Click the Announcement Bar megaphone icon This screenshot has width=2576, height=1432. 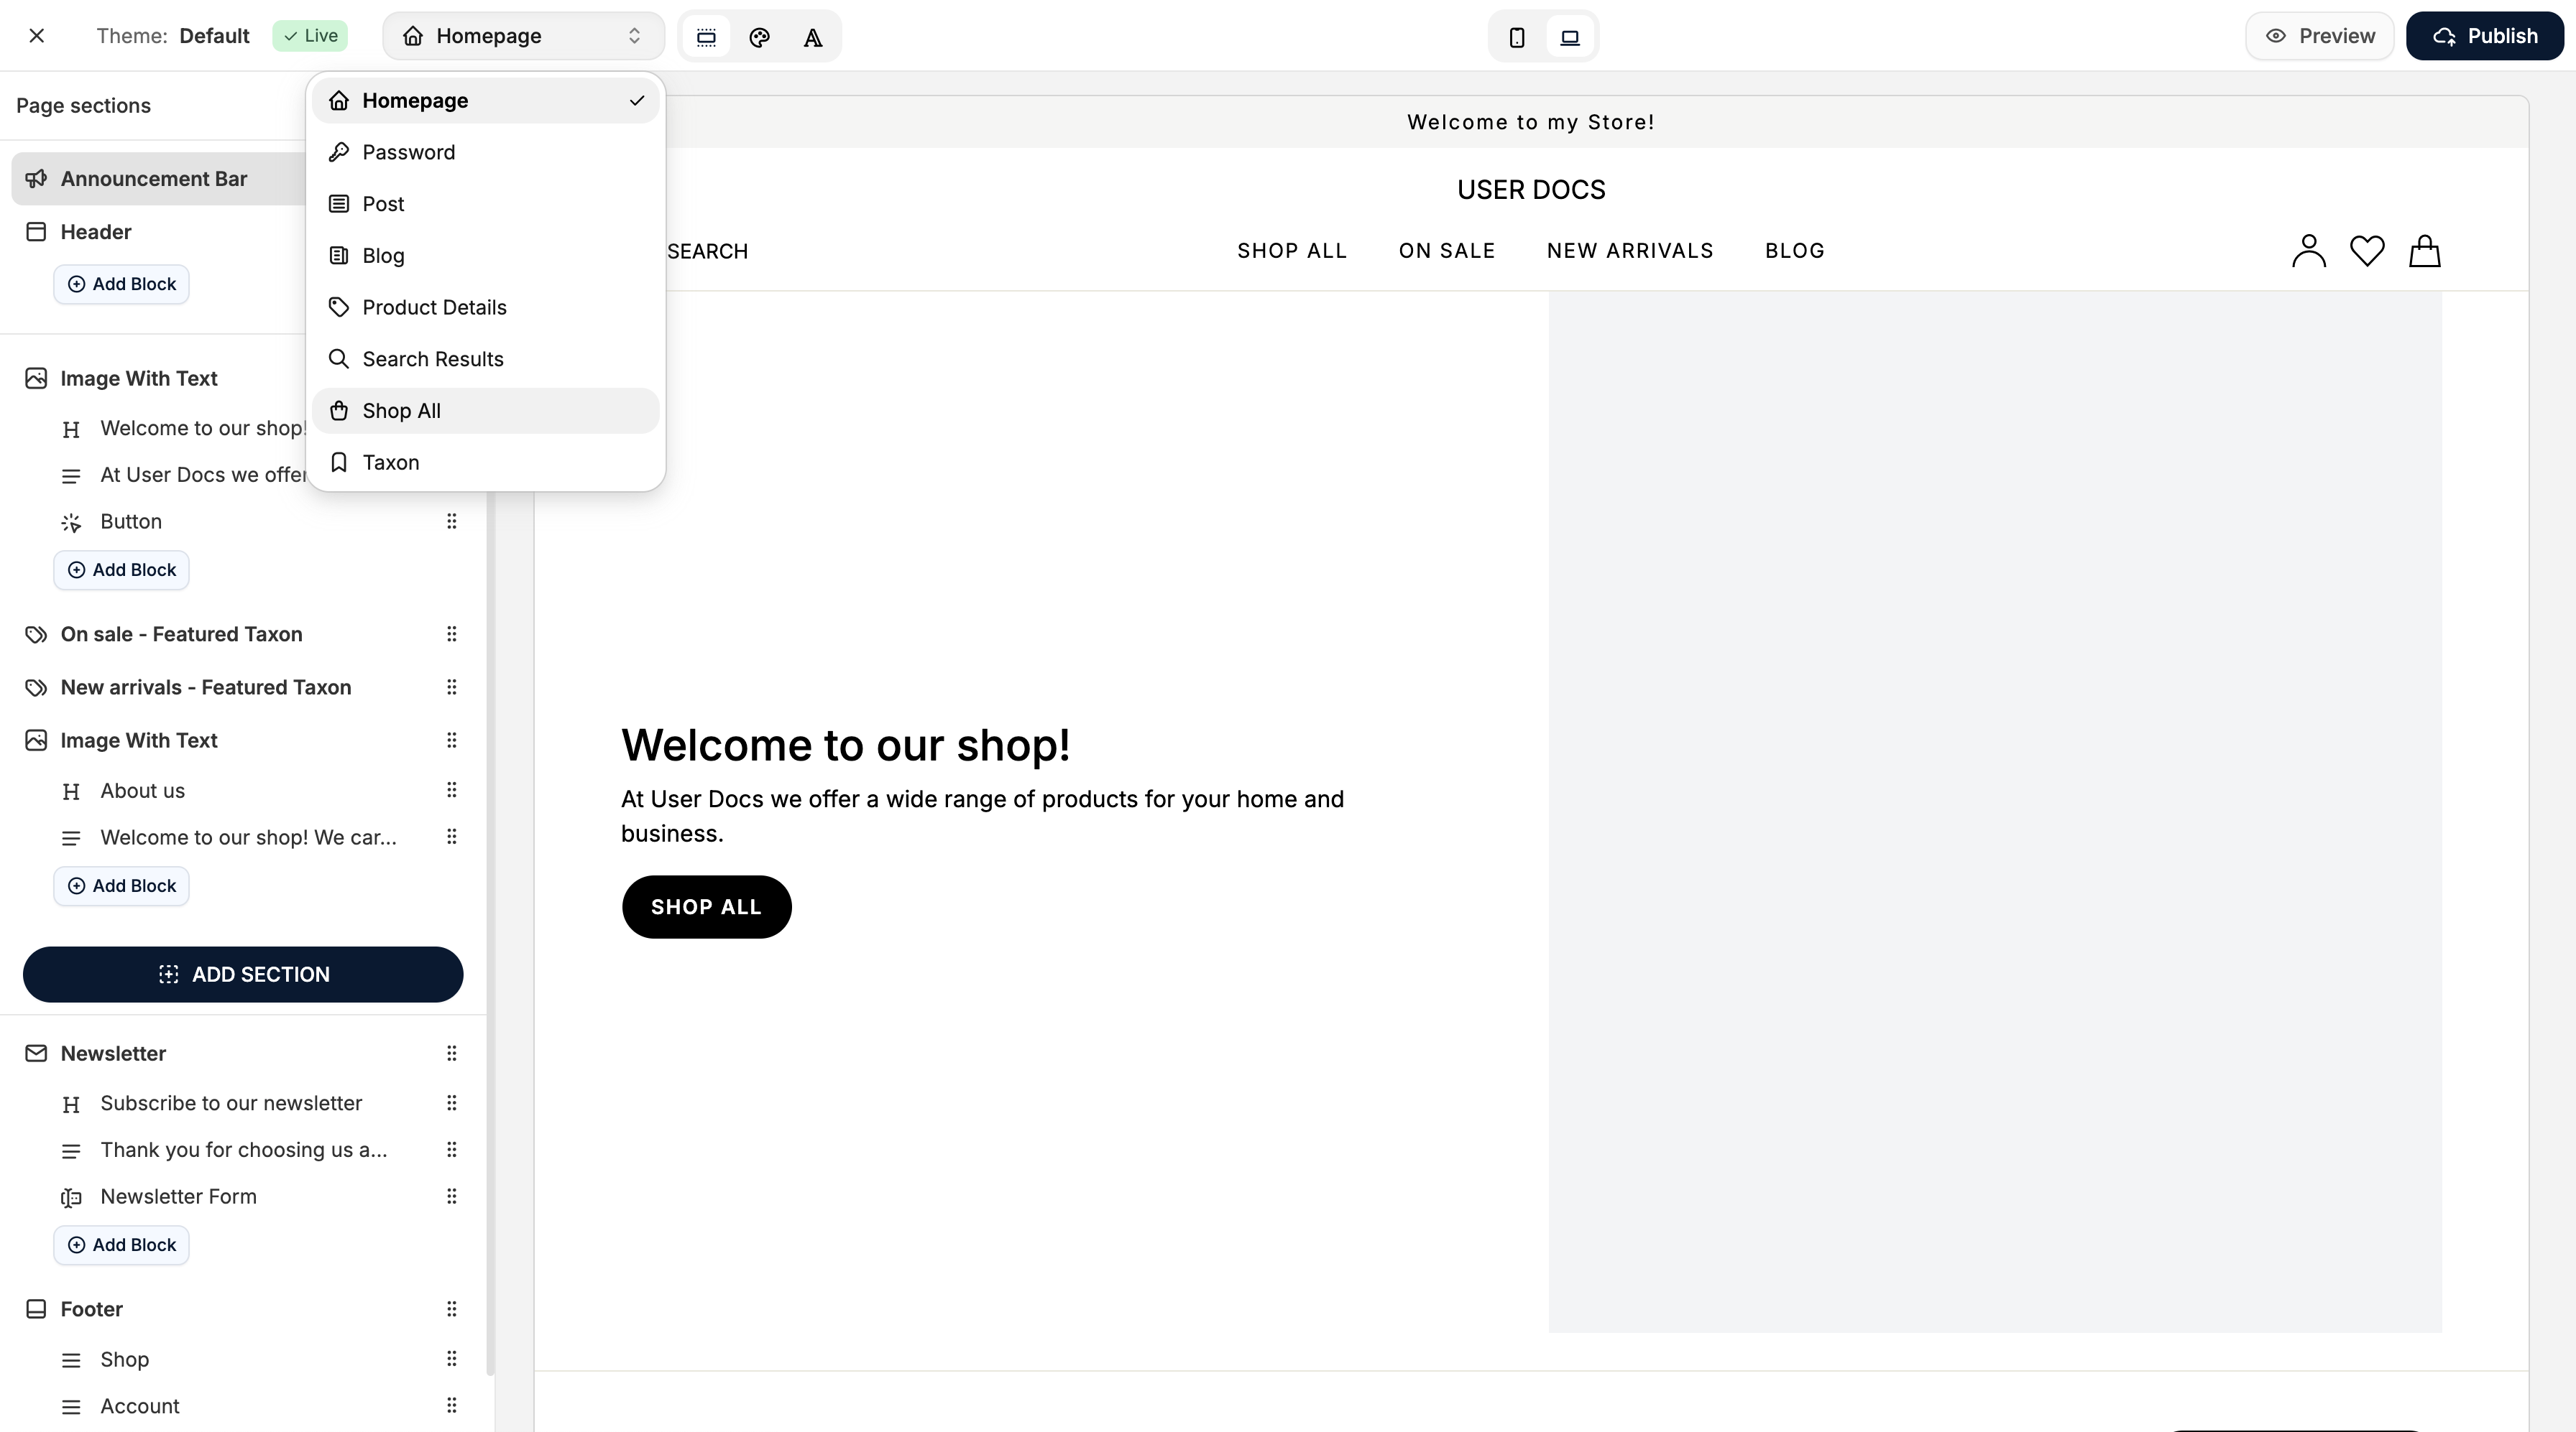click(x=36, y=178)
